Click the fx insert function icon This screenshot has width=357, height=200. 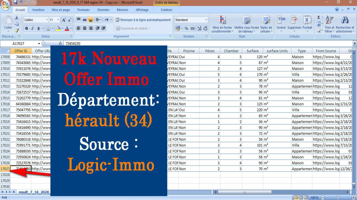(60, 44)
